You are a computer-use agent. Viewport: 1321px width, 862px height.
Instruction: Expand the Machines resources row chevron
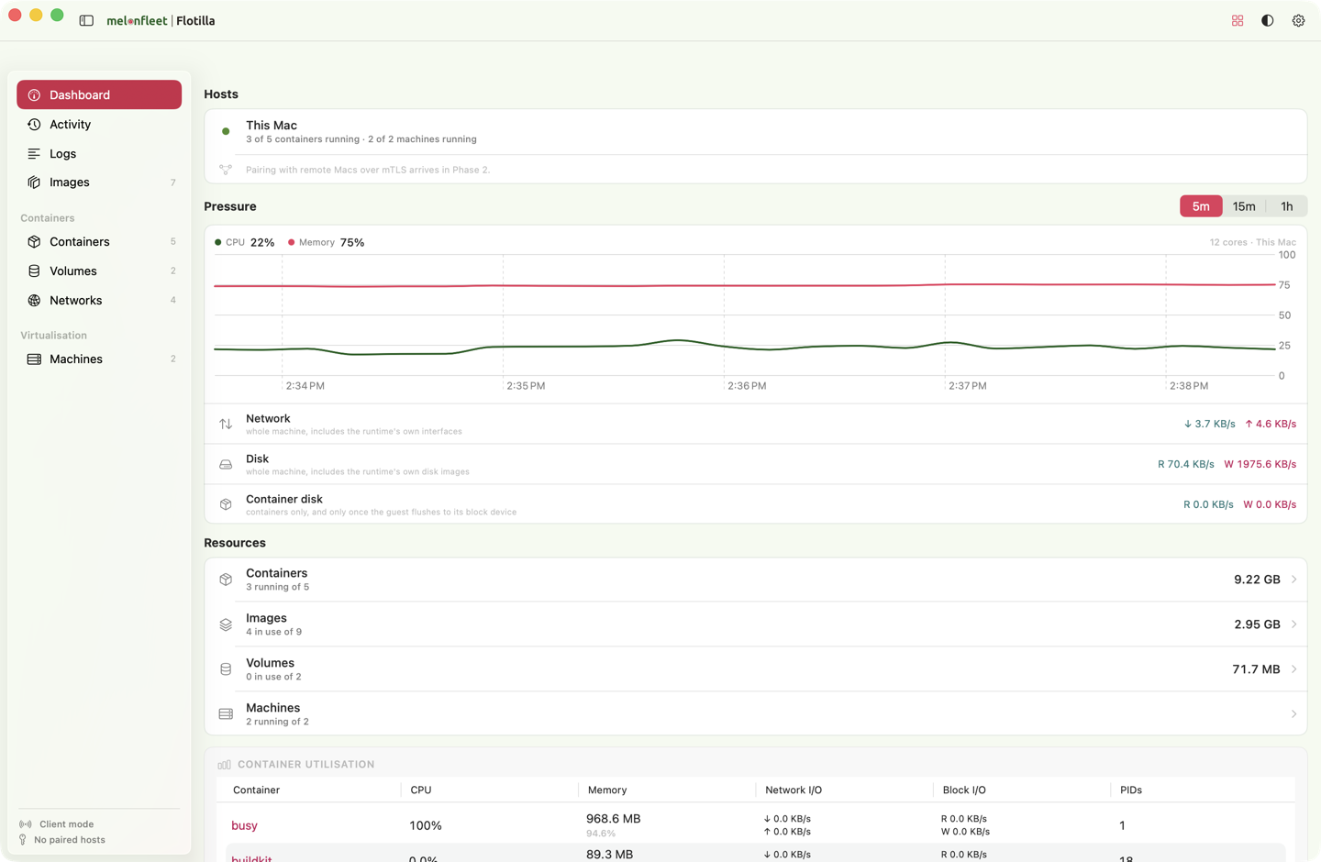click(x=1293, y=714)
